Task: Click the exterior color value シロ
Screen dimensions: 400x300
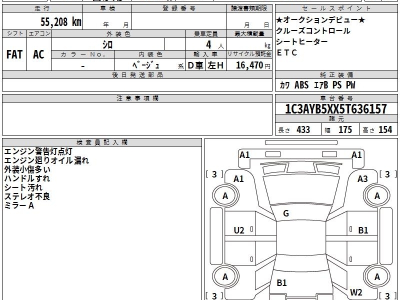Action: pyautogui.click(x=107, y=44)
